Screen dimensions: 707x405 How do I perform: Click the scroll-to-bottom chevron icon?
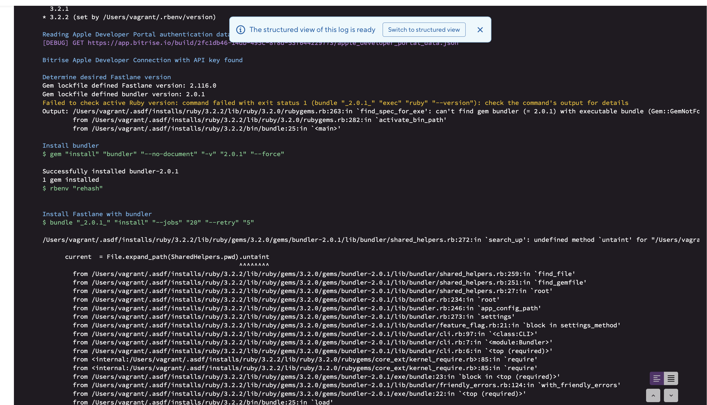[x=671, y=395]
